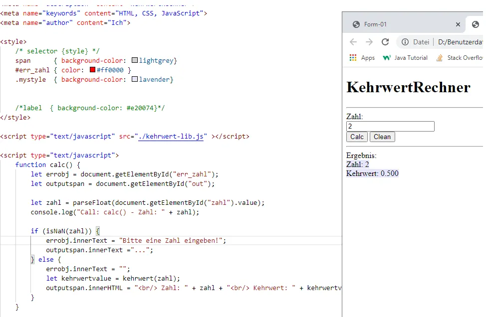Click the 'function calc()' text
The width and height of the screenshot is (486, 317).
tap(43, 164)
